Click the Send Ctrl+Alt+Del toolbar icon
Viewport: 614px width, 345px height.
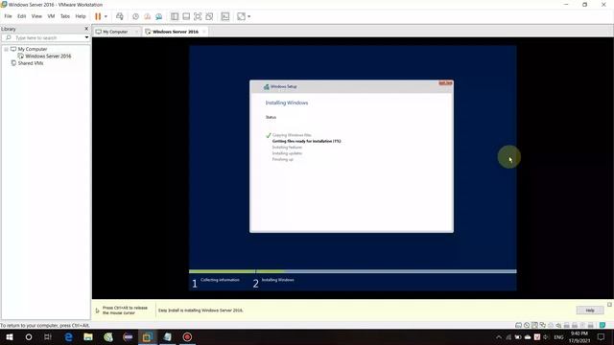coord(120,16)
